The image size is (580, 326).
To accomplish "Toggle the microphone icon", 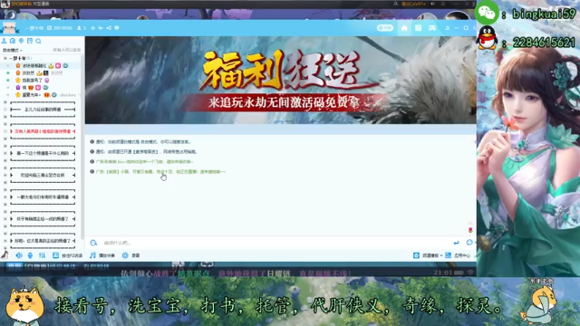I will pyautogui.click(x=30, y=255).
